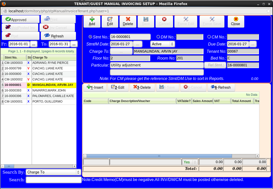This screenshot has width=273, height=189.
Task: Open the VATable Yes dropdown
Action: [190, 162]
